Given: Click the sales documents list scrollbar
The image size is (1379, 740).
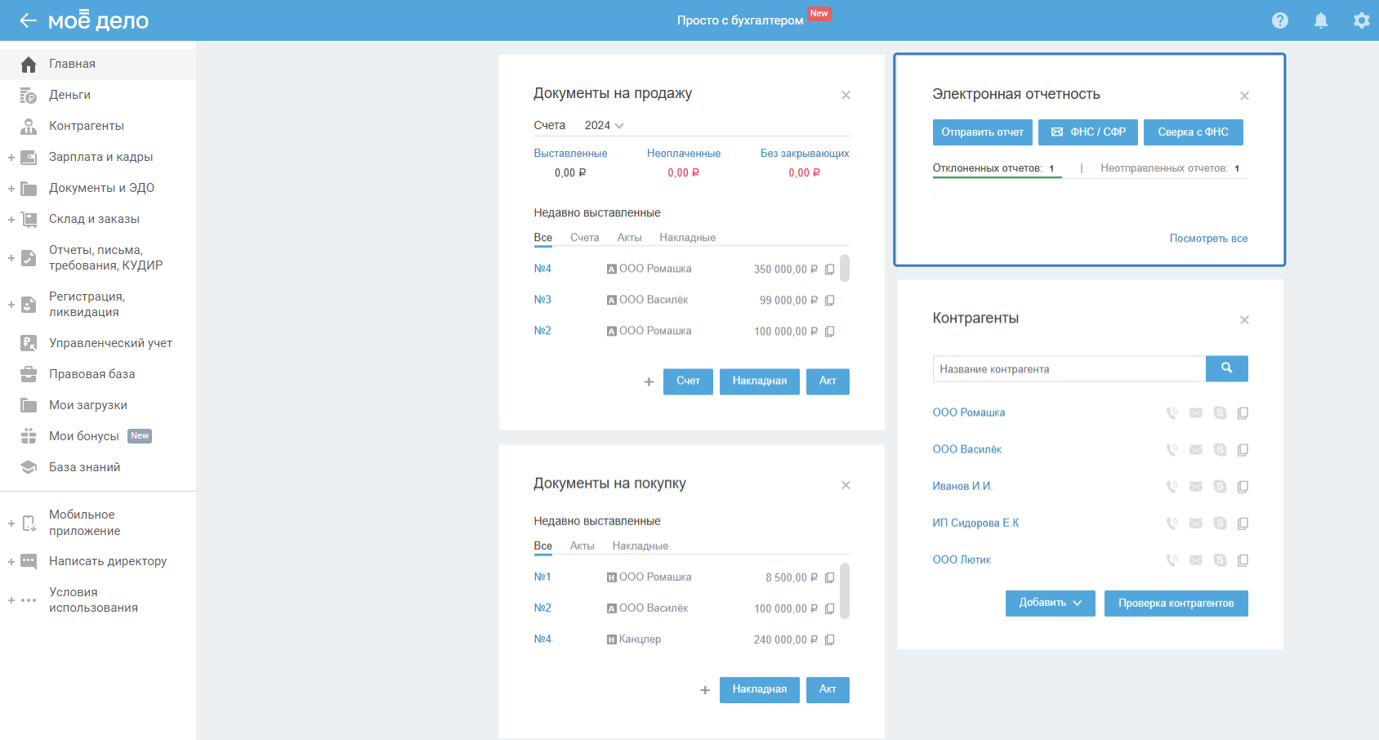Looking at the screenshot, I should click(x=845, y=268).
